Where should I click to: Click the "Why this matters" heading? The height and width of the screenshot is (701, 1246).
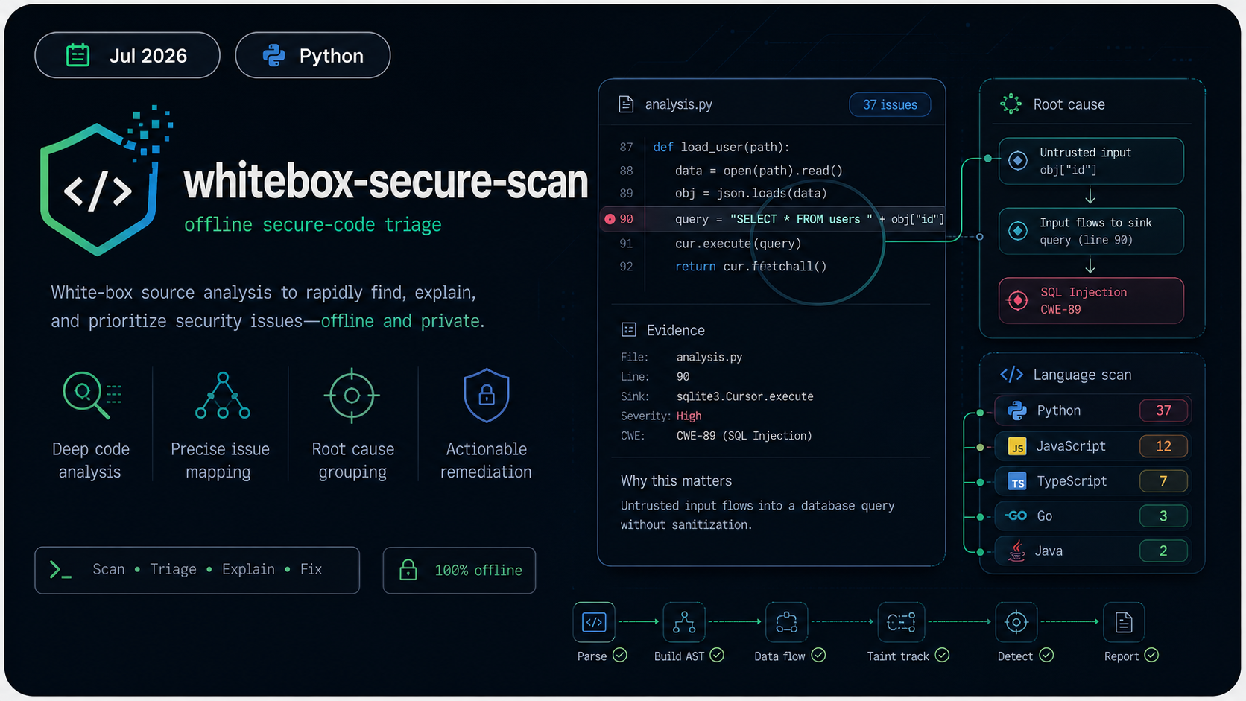(x=676, y=480)
